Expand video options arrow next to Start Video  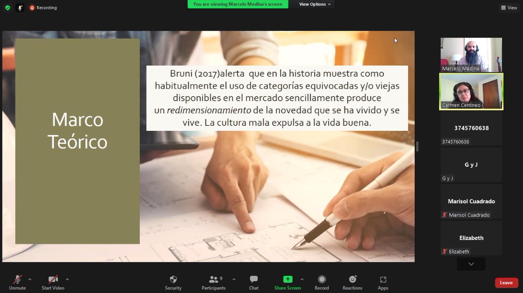67,279
